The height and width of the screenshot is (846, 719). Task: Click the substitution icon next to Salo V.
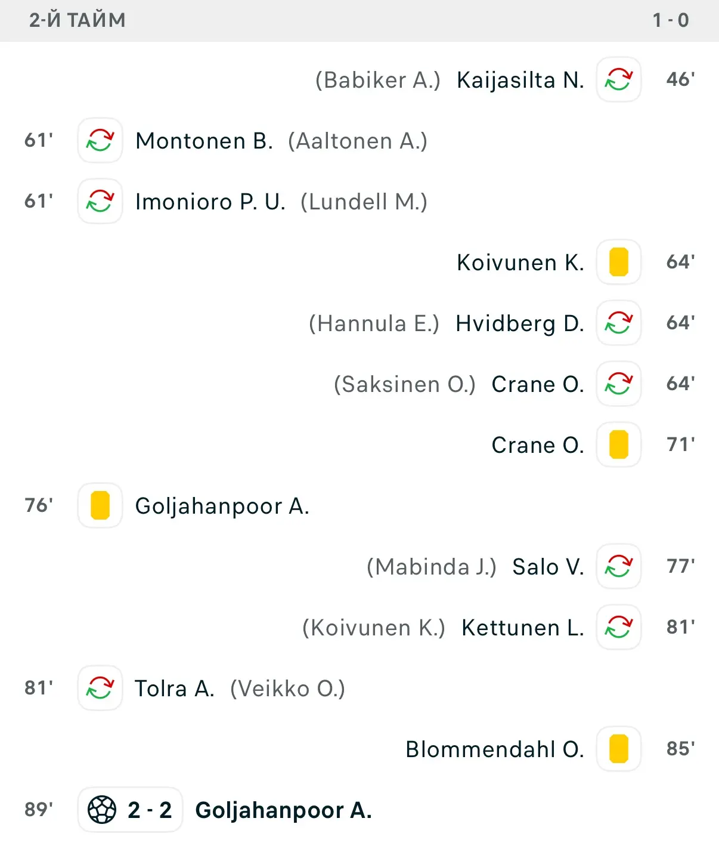click(x=619, y=566)
